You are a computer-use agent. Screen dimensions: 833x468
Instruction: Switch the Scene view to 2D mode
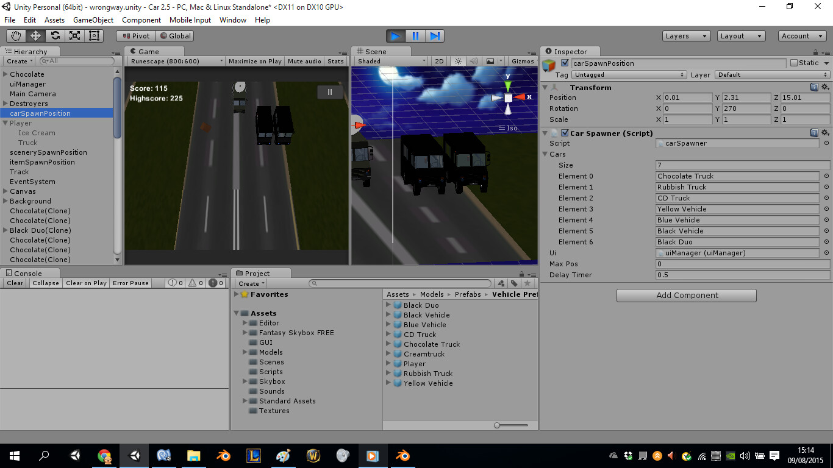click(438, 61)
